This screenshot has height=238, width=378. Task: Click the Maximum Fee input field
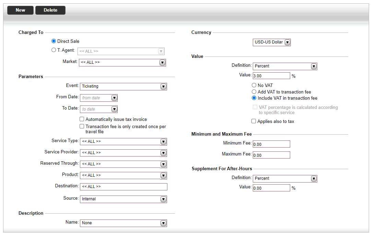coord(271,155)
